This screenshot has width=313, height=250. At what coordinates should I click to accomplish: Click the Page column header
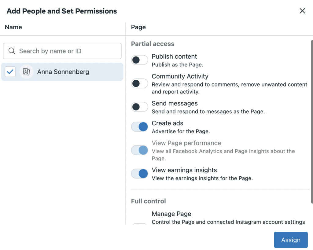tap(138, 27)
